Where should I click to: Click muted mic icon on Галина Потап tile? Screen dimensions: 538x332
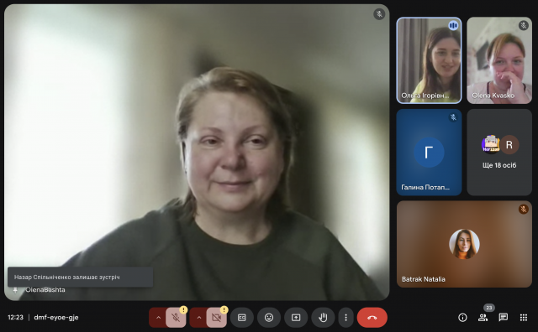[x=453, y=117]
